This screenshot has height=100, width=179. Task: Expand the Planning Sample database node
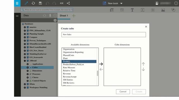pyautogui.click(x=25, y=34)
